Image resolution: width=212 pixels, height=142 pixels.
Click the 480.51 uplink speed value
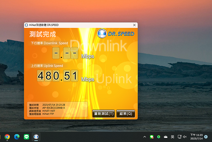(58, 76)
